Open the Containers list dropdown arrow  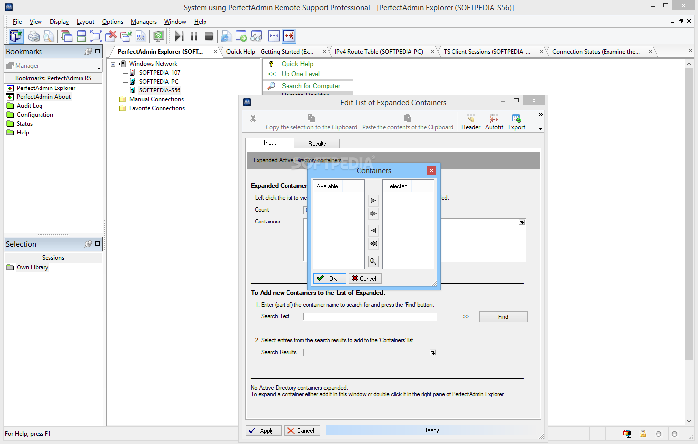point(522,222)
